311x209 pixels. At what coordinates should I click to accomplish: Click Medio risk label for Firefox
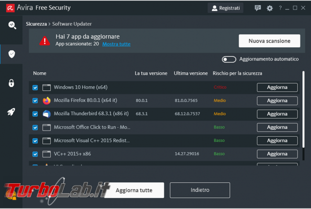point(220,100)
